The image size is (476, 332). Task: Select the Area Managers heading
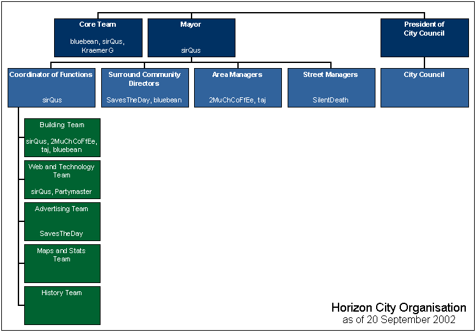coord(237,75)
